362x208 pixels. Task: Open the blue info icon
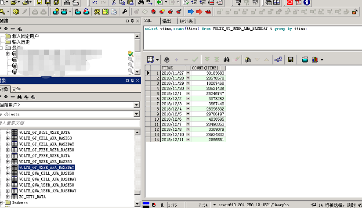pyautogui.click(x=307, y=3)
